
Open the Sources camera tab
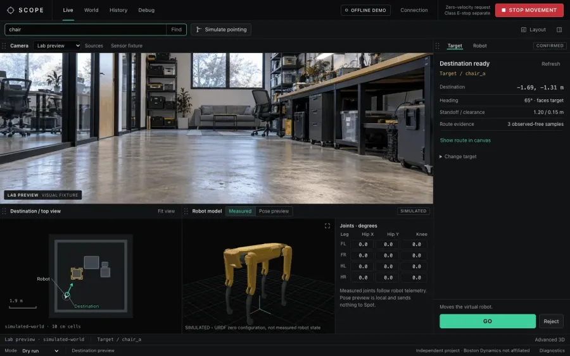pos(94,46)
